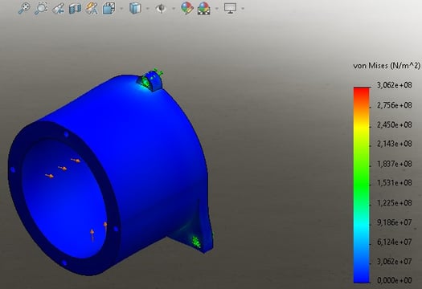Viewport: 422px width, 289px height.
Task: Open the Display Style dropdown arrow
Action: click(x=147, y=9)
